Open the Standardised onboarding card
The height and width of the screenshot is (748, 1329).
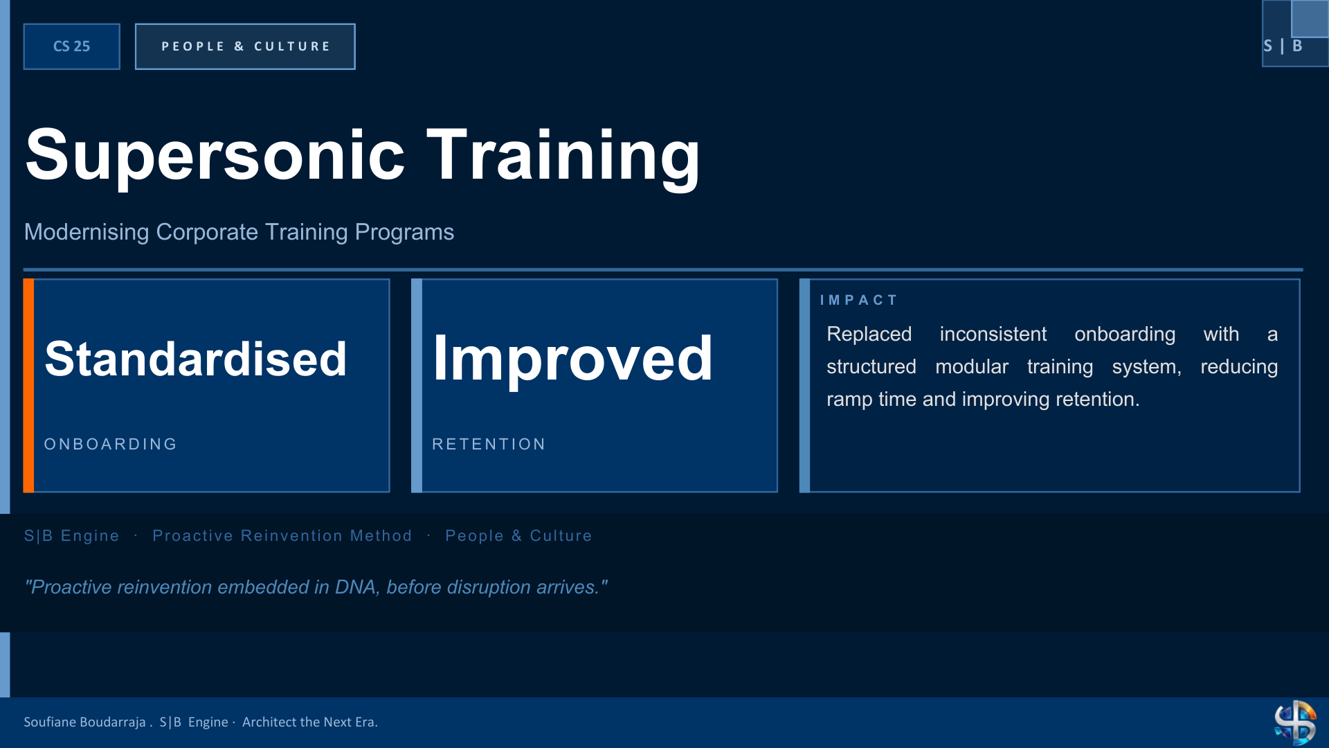tap(206, 386)
